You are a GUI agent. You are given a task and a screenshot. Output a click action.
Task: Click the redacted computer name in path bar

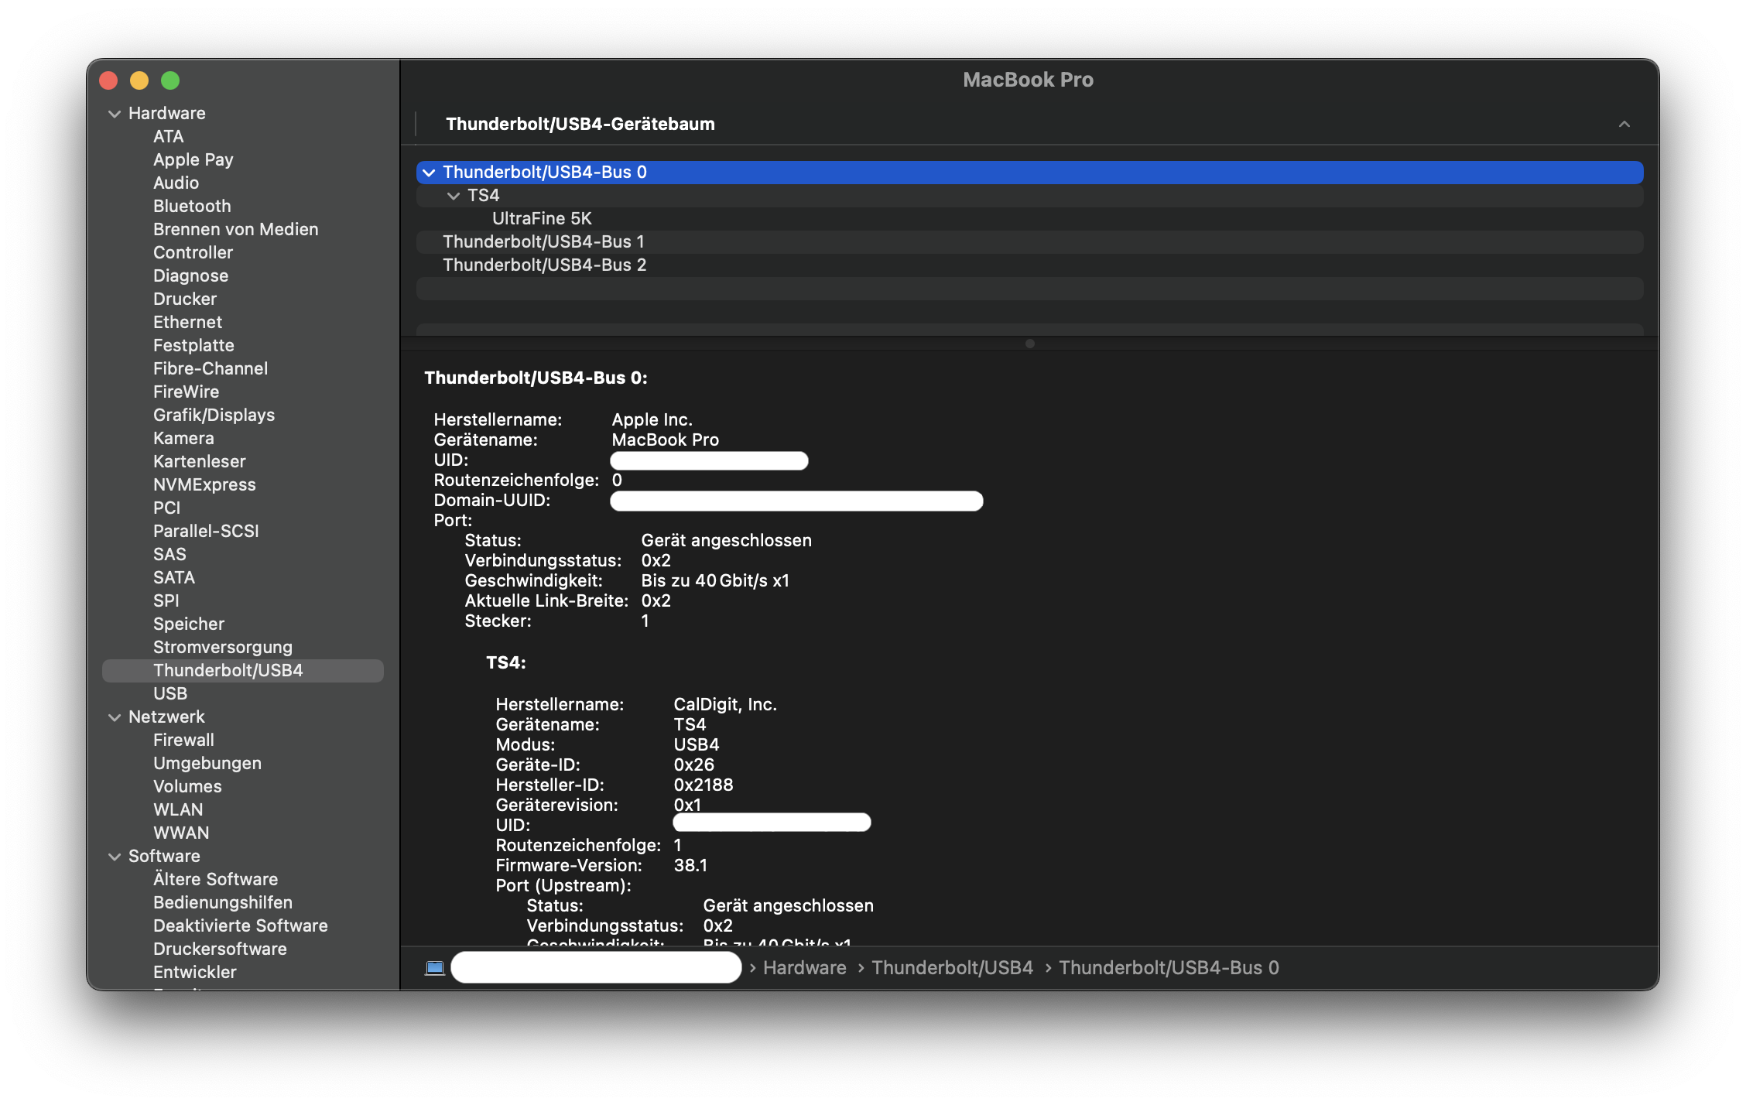point(596,968)
